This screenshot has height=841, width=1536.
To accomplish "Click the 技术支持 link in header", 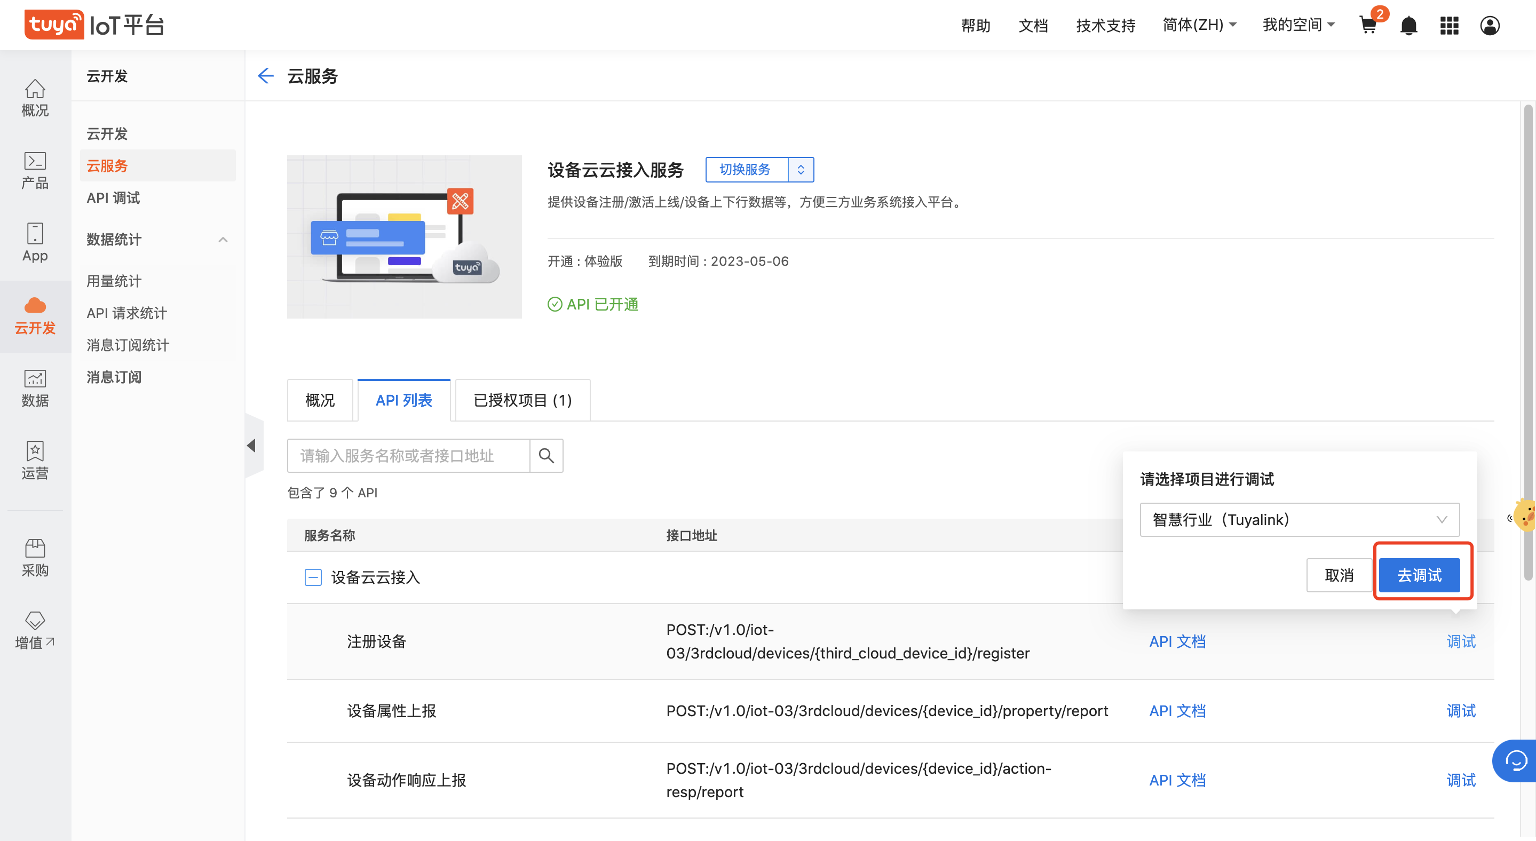I will pos(1105,26).
